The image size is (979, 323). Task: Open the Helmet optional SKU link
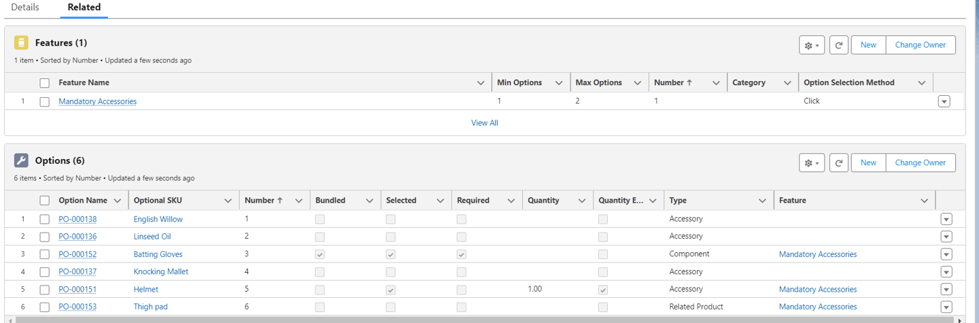[146, 289]
